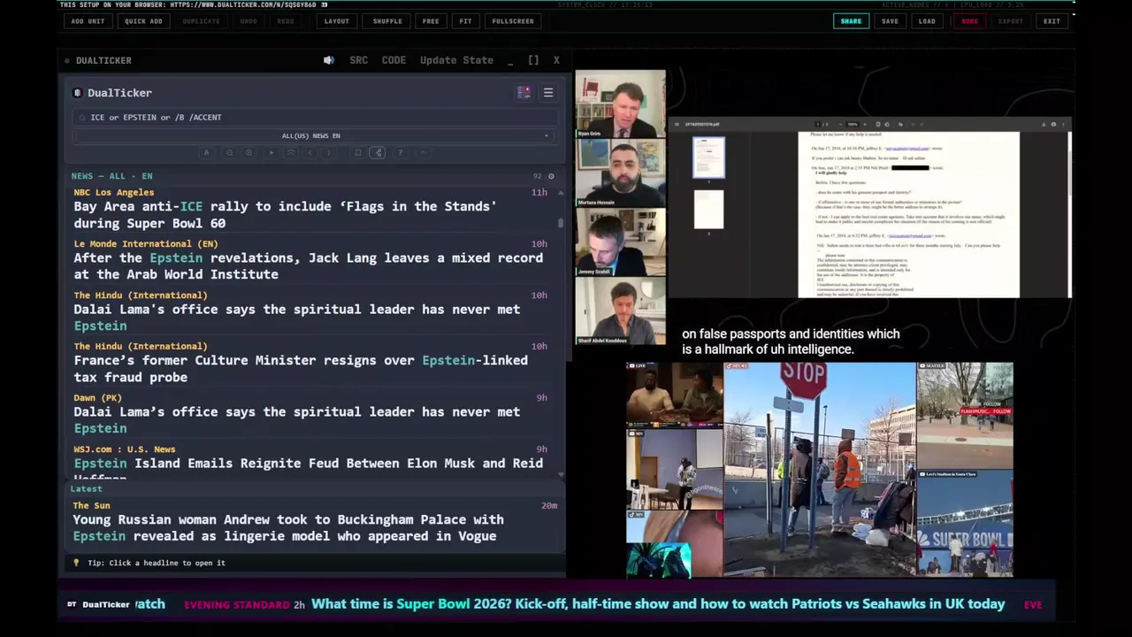Click the DualTicker logo icon

78,93
